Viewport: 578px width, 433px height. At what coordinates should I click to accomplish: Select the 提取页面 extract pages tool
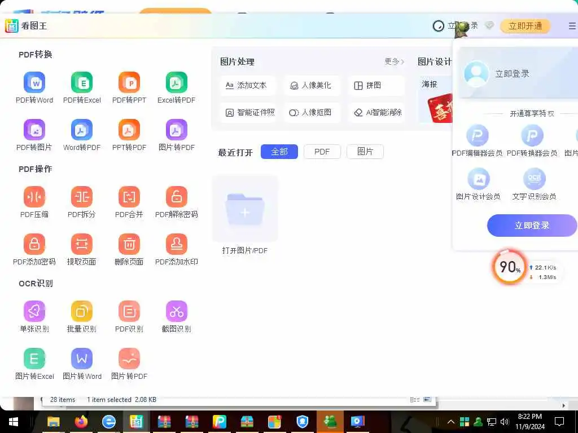(82, 249)
